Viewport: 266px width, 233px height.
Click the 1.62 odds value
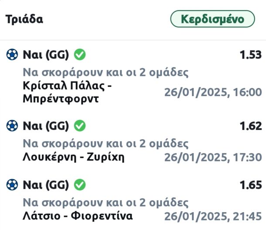click(x=250, y=127)
